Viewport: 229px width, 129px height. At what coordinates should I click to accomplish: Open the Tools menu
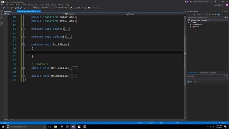(42, 5)
